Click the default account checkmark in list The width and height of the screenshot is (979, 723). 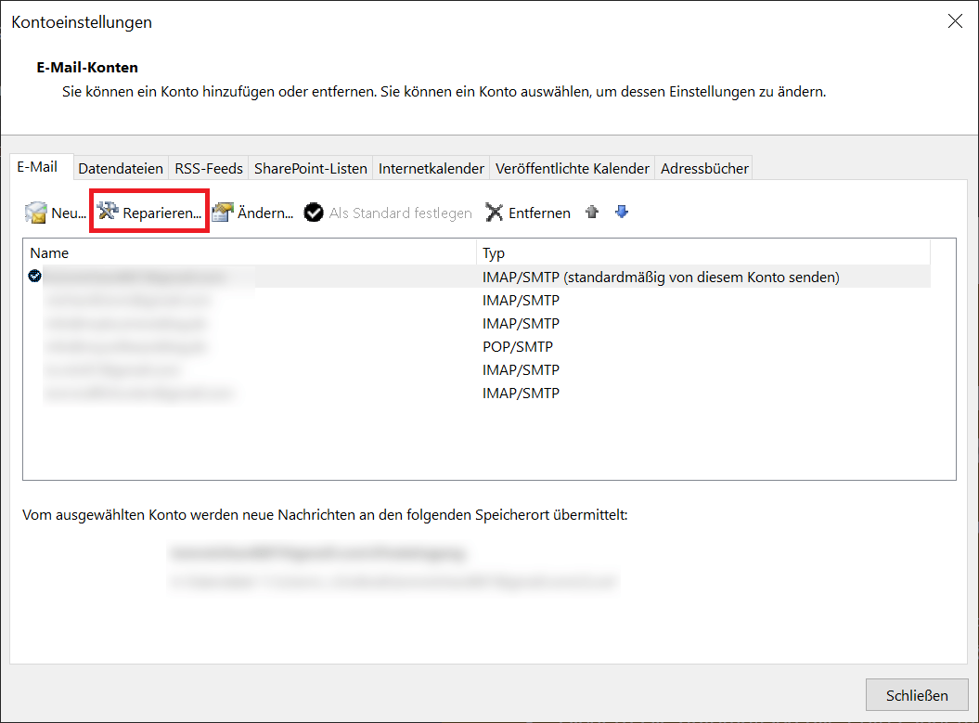[x=35, y=276]
